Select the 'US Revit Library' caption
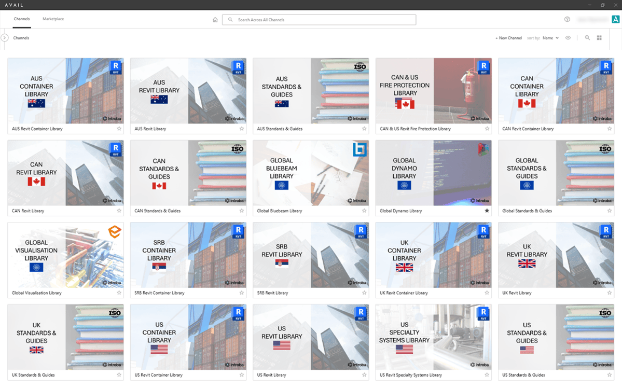The width and height of the screenshot is (622, 388). (272, 375)
